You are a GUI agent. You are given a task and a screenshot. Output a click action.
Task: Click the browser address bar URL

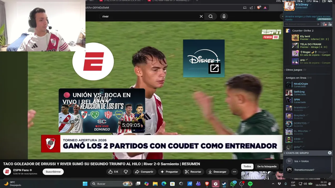coord(97,8)
